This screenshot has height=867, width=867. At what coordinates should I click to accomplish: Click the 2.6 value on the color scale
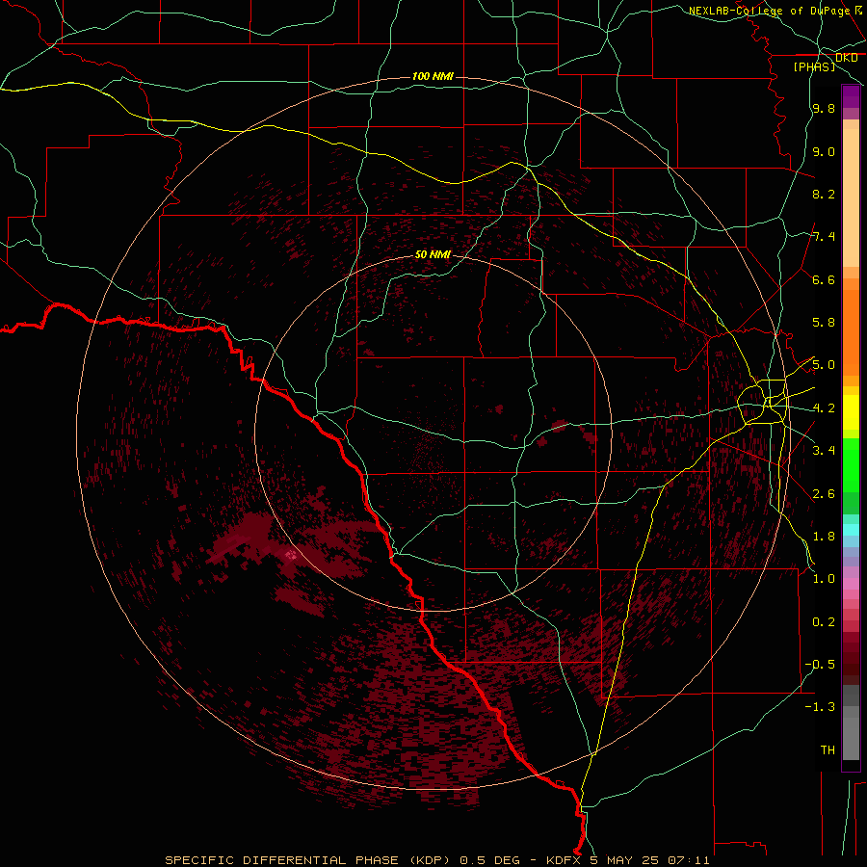tap(824, 494)
